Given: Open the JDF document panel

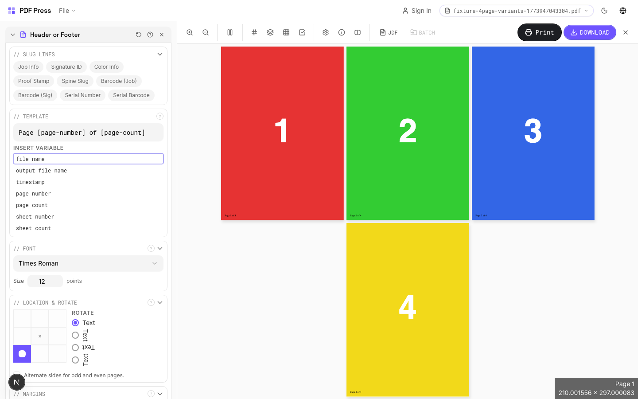Looking at the screenshot, I should [389, 32].
